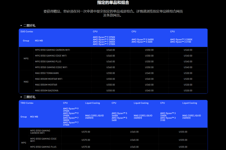Select the DUO Combo table header label
Image resolution: width=226 pixels, height=150 pixels.
[x=27, y=31]
